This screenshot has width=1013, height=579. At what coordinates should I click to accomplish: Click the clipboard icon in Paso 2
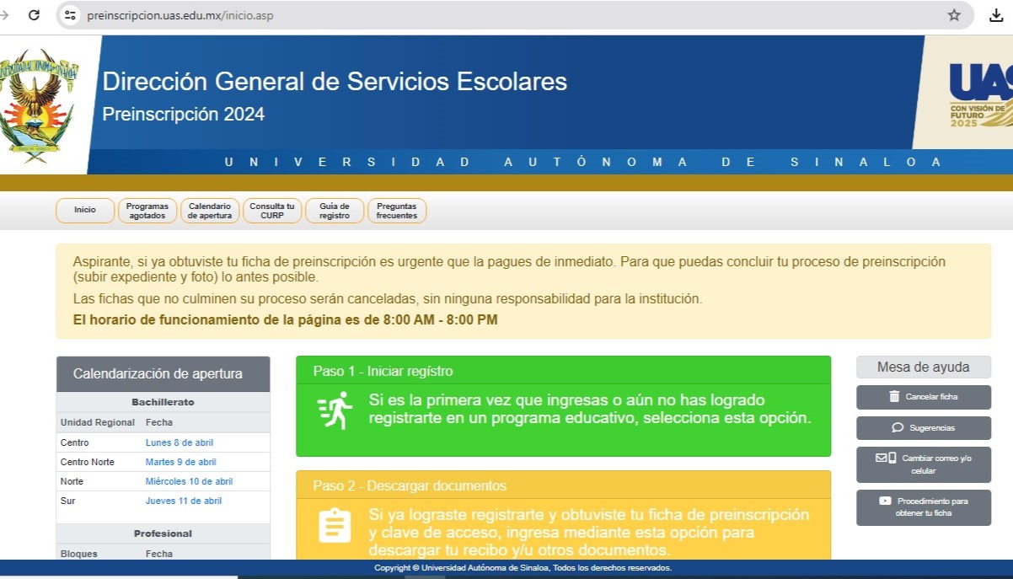[335, 525]
